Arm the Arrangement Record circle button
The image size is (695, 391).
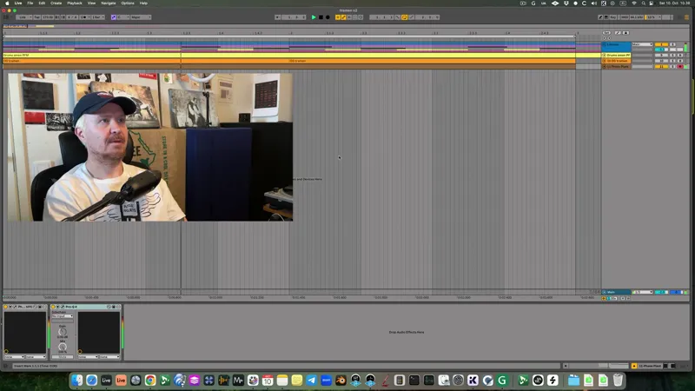tap(328, 17)
